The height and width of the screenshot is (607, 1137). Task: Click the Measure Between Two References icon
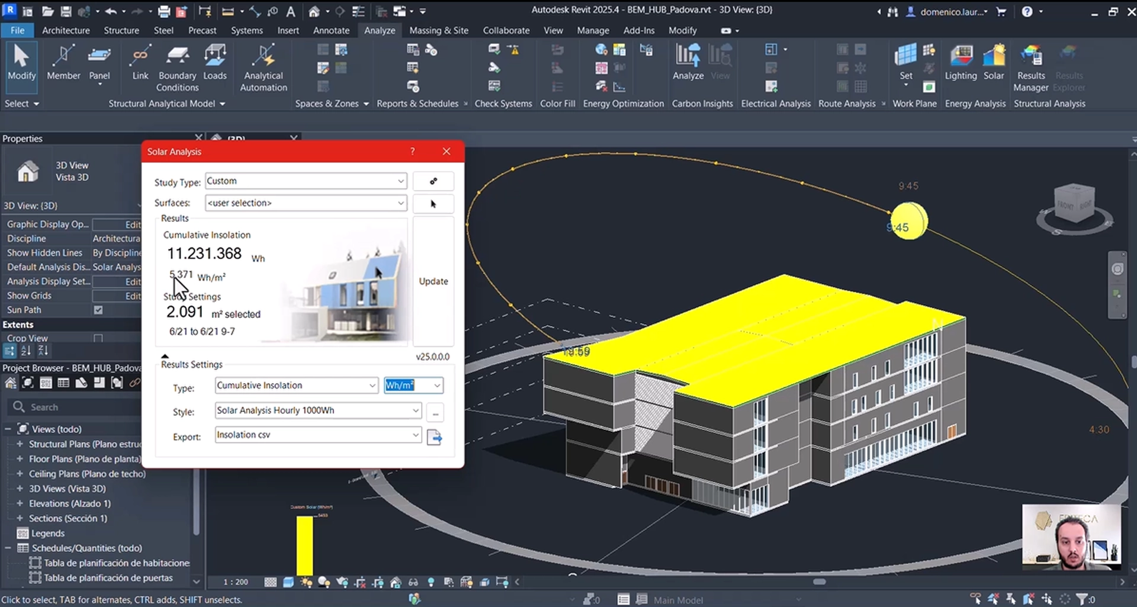point(228,11)
